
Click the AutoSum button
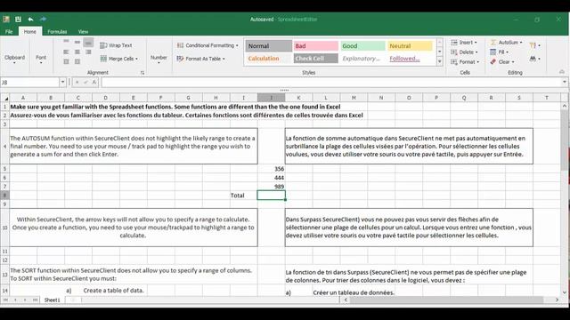pos(506,43)
